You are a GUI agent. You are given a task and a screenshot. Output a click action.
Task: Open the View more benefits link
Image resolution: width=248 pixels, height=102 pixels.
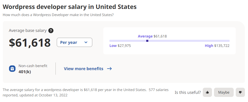(84, 69)
